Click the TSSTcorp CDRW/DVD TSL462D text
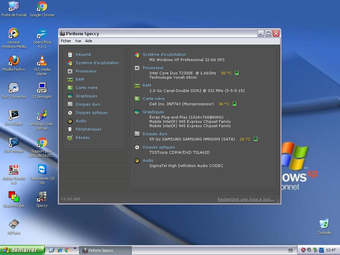This screenshot has height=255, width=340. pyautogui.click(x=179, y=152)
